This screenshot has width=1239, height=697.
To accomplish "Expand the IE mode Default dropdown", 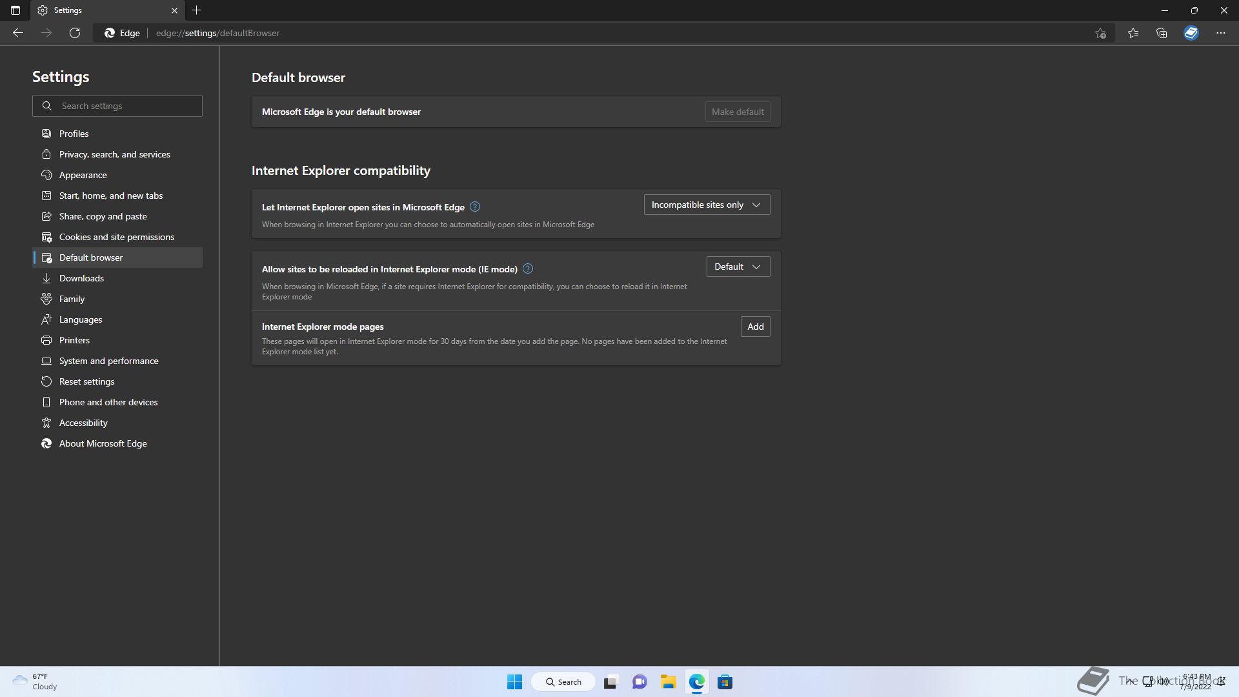I will point(738,267).
